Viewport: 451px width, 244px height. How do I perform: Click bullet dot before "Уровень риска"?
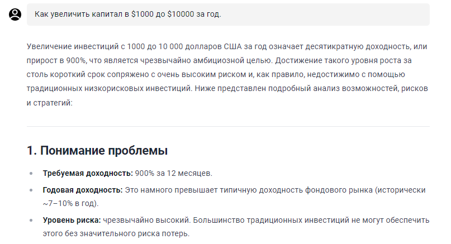click(31, 220)
